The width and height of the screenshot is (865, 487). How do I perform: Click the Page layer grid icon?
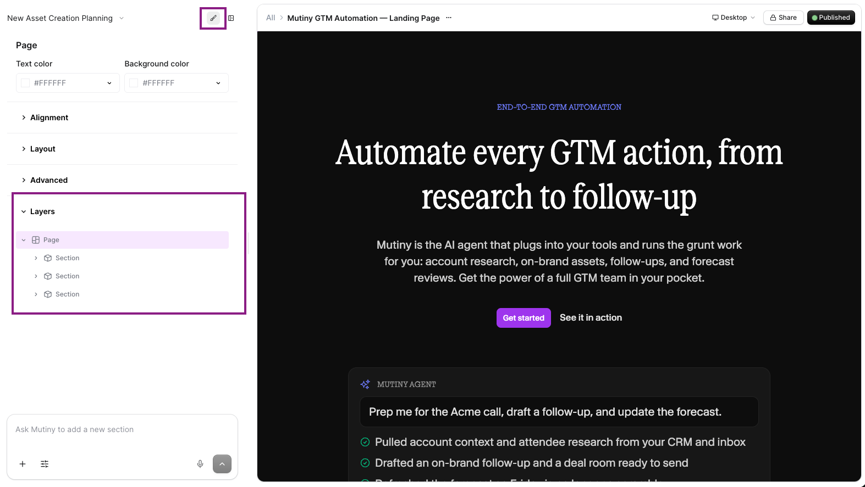[x=36, y=240]
